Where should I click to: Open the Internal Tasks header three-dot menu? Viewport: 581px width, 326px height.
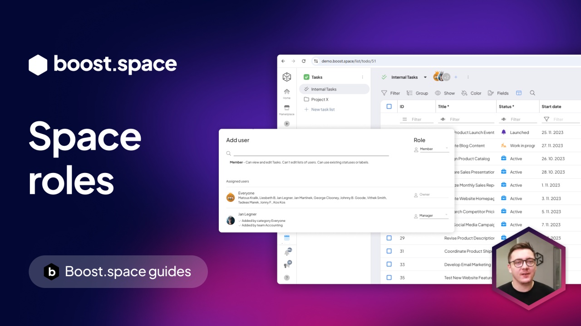click(468, 77)
